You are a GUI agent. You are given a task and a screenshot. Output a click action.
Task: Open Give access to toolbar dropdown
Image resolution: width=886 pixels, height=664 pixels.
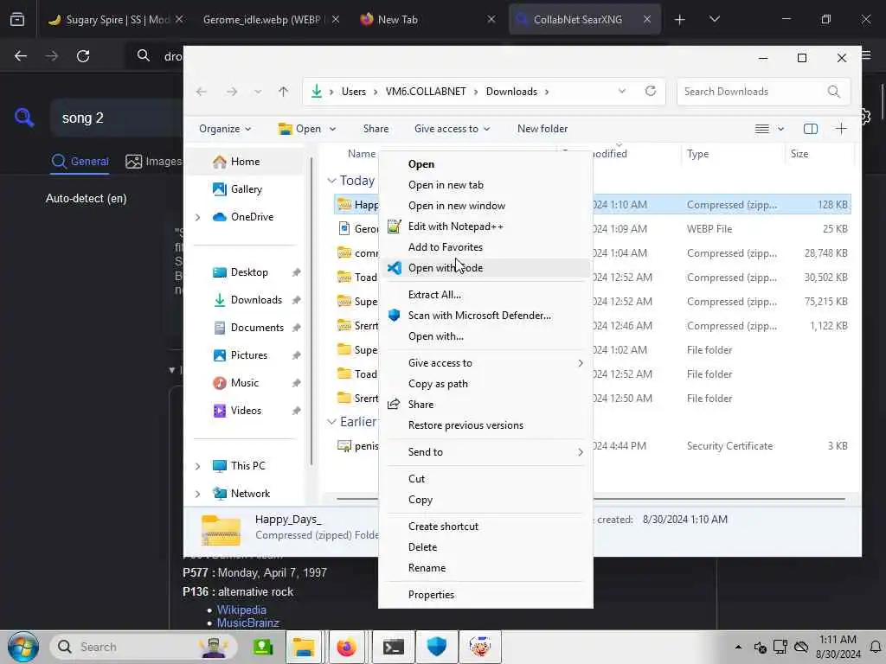pos(452,129)
